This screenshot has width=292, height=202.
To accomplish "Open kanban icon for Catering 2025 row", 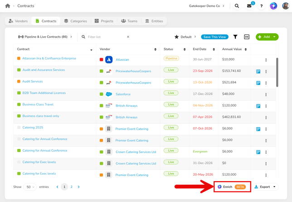I will (x=258, y=129).
